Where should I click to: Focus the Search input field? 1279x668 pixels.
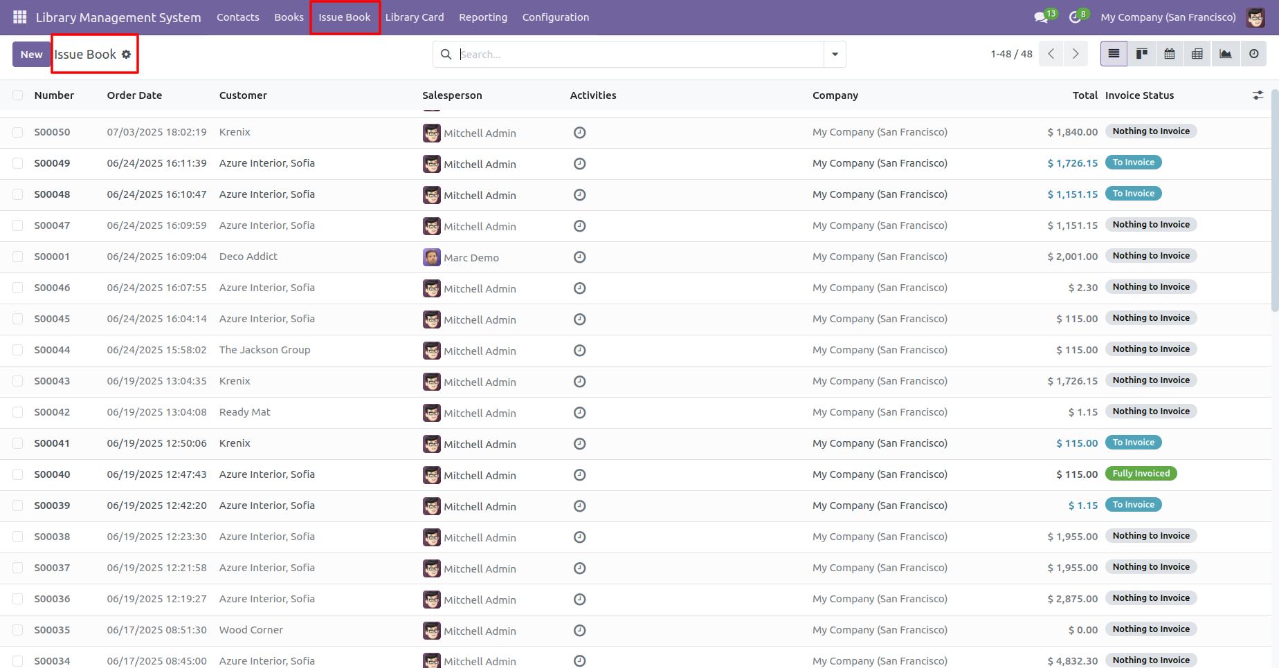click(640, 55)
